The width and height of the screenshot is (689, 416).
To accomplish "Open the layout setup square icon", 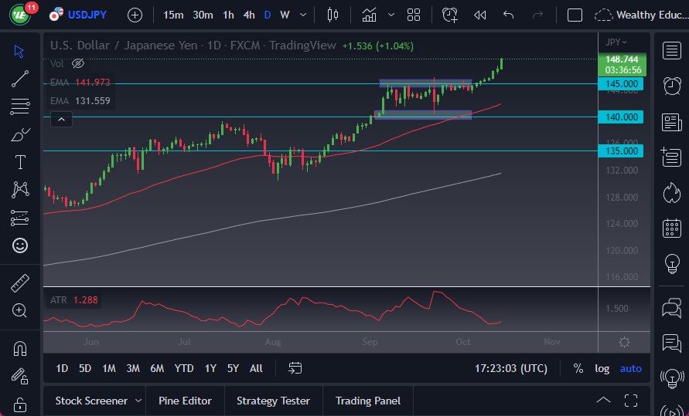I will [x=575, y=15].
